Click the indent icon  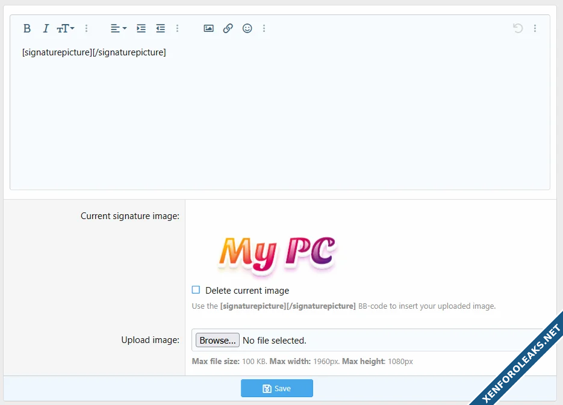[141, 28]
